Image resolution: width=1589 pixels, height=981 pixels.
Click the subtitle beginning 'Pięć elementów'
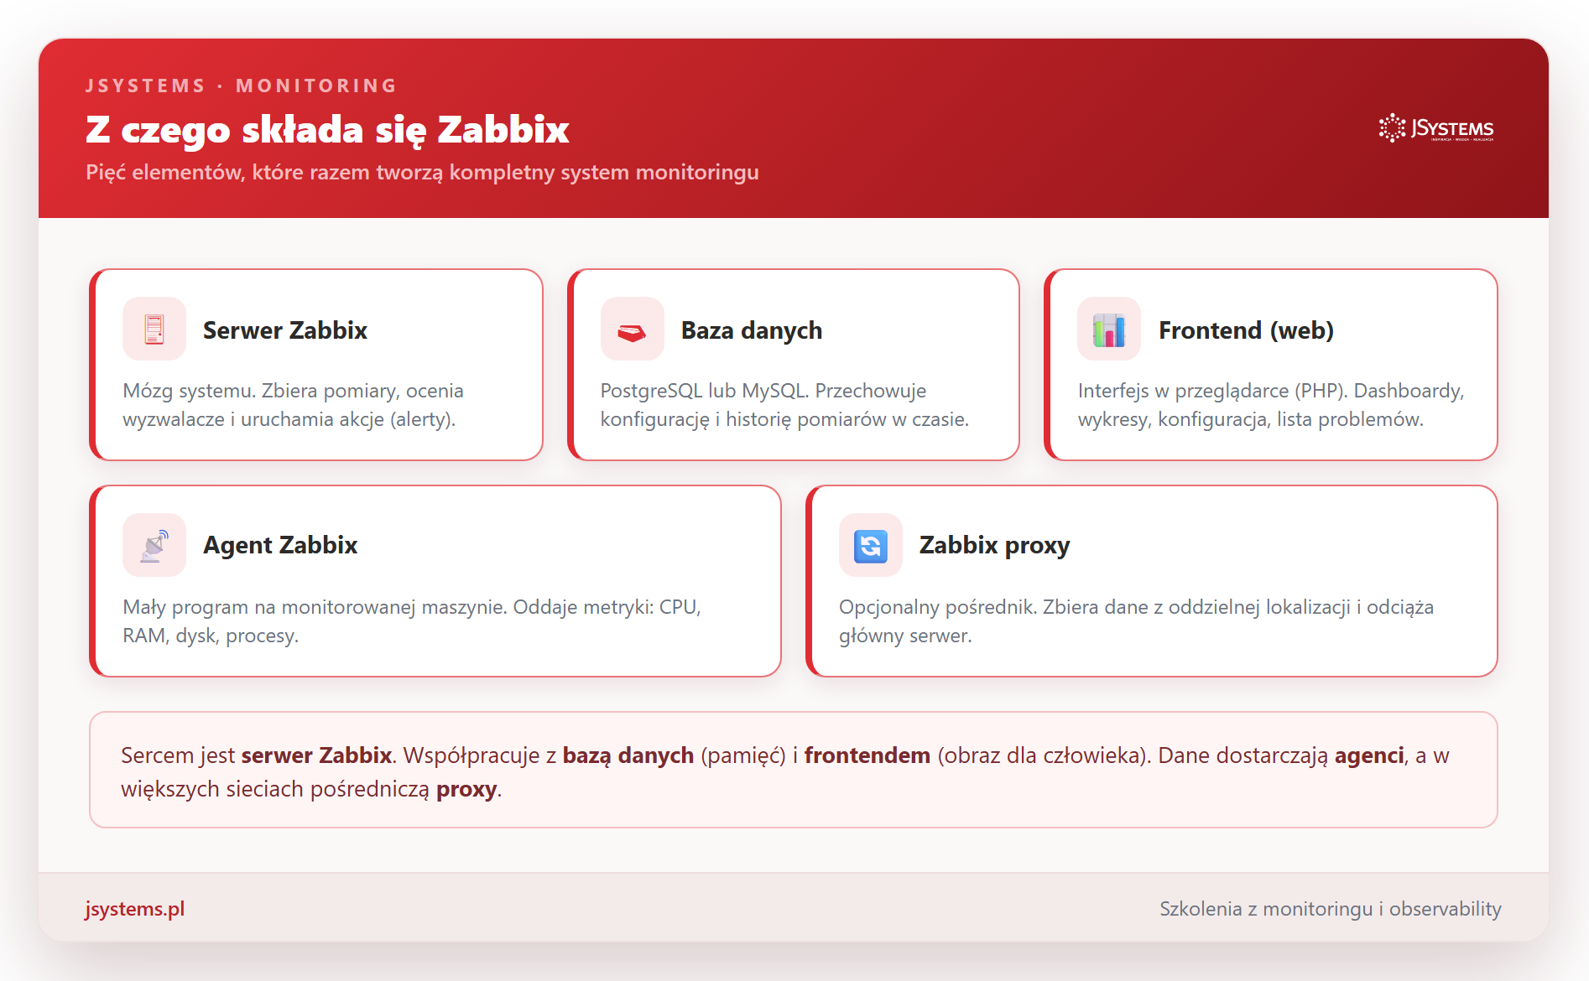click(422, 172)
